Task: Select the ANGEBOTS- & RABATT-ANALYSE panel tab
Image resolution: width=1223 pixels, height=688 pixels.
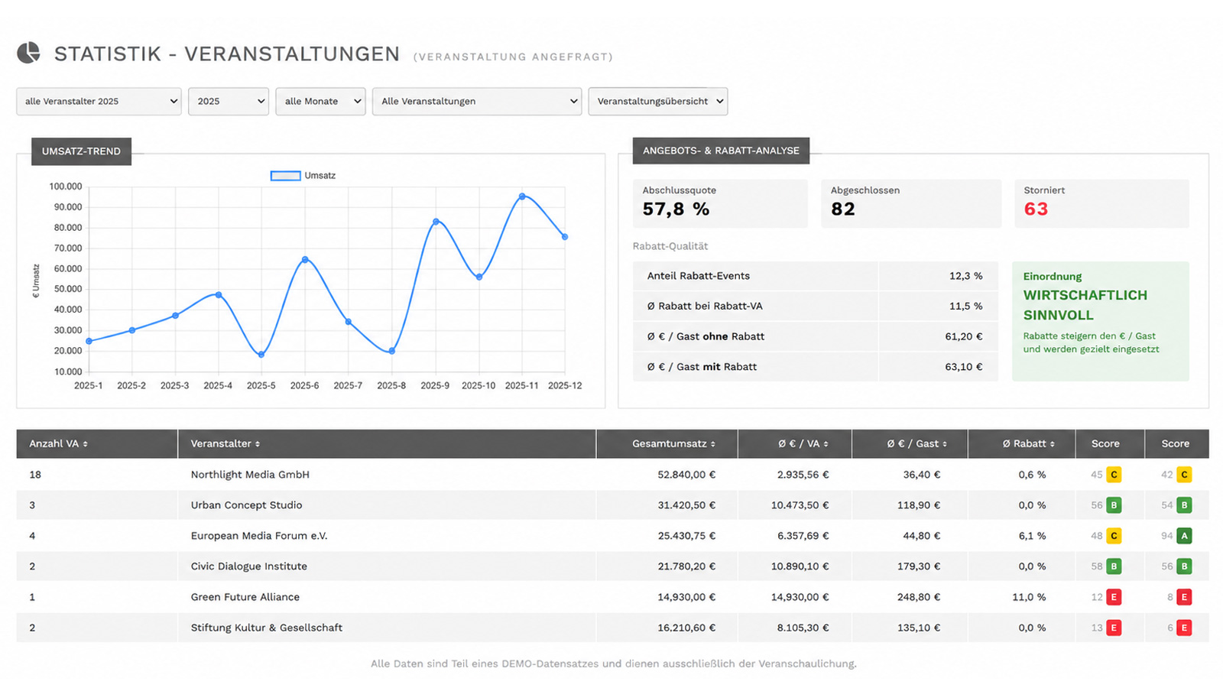Action: point(721,151)
